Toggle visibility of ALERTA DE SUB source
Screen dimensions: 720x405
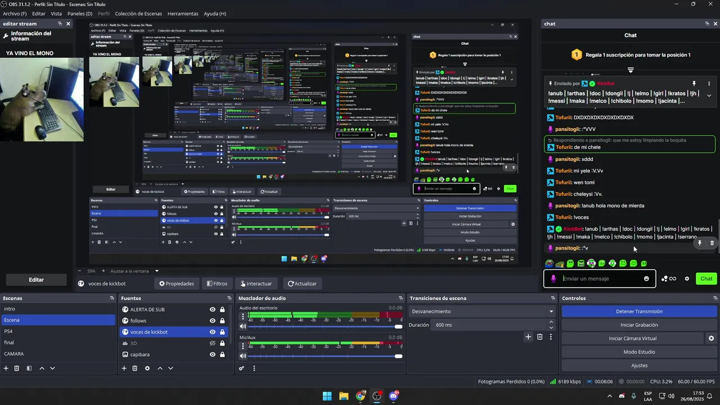tap(213, 309)
